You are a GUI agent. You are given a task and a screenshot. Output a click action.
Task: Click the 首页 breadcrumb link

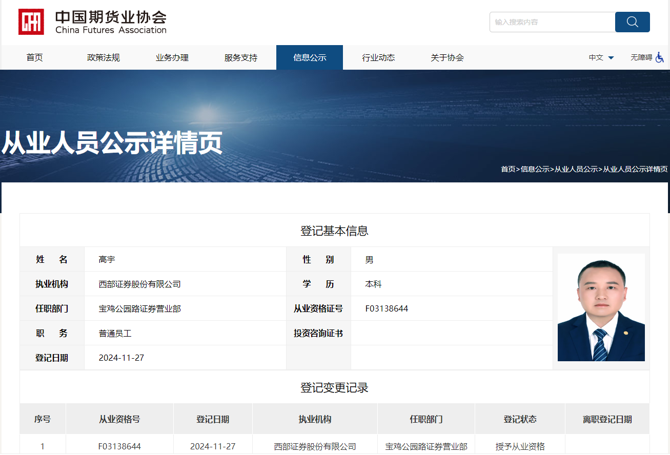click(x=508, y=169)
